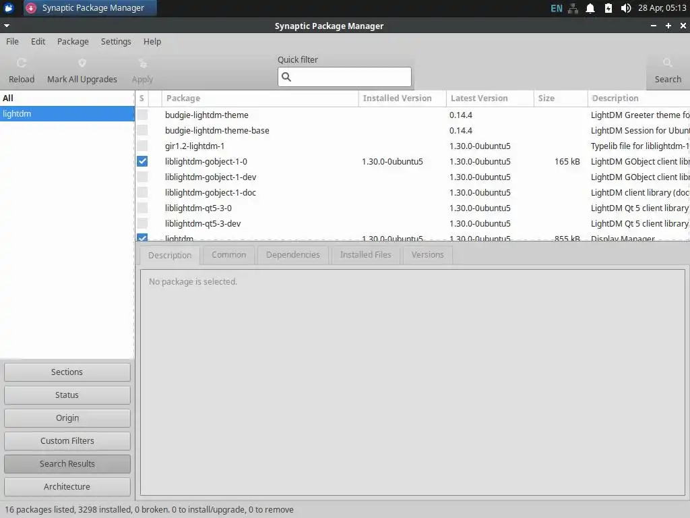Sort by the S status column header
Image resolution: width=690 pixels, height=518 pixels.
coord(142,98)
